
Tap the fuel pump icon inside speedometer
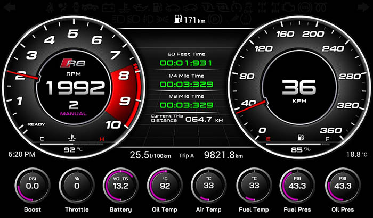pos(301,137)
